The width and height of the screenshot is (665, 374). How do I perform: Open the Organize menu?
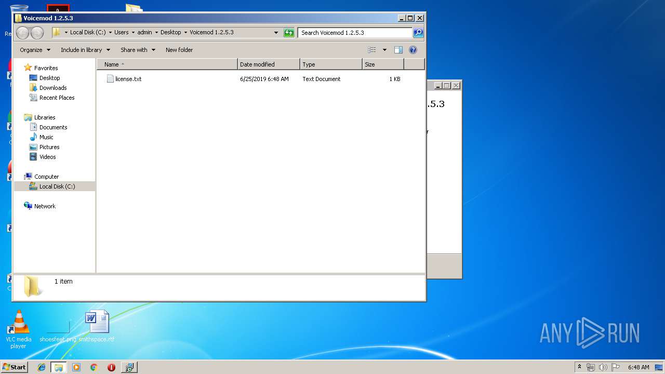(x=35, y=50)
